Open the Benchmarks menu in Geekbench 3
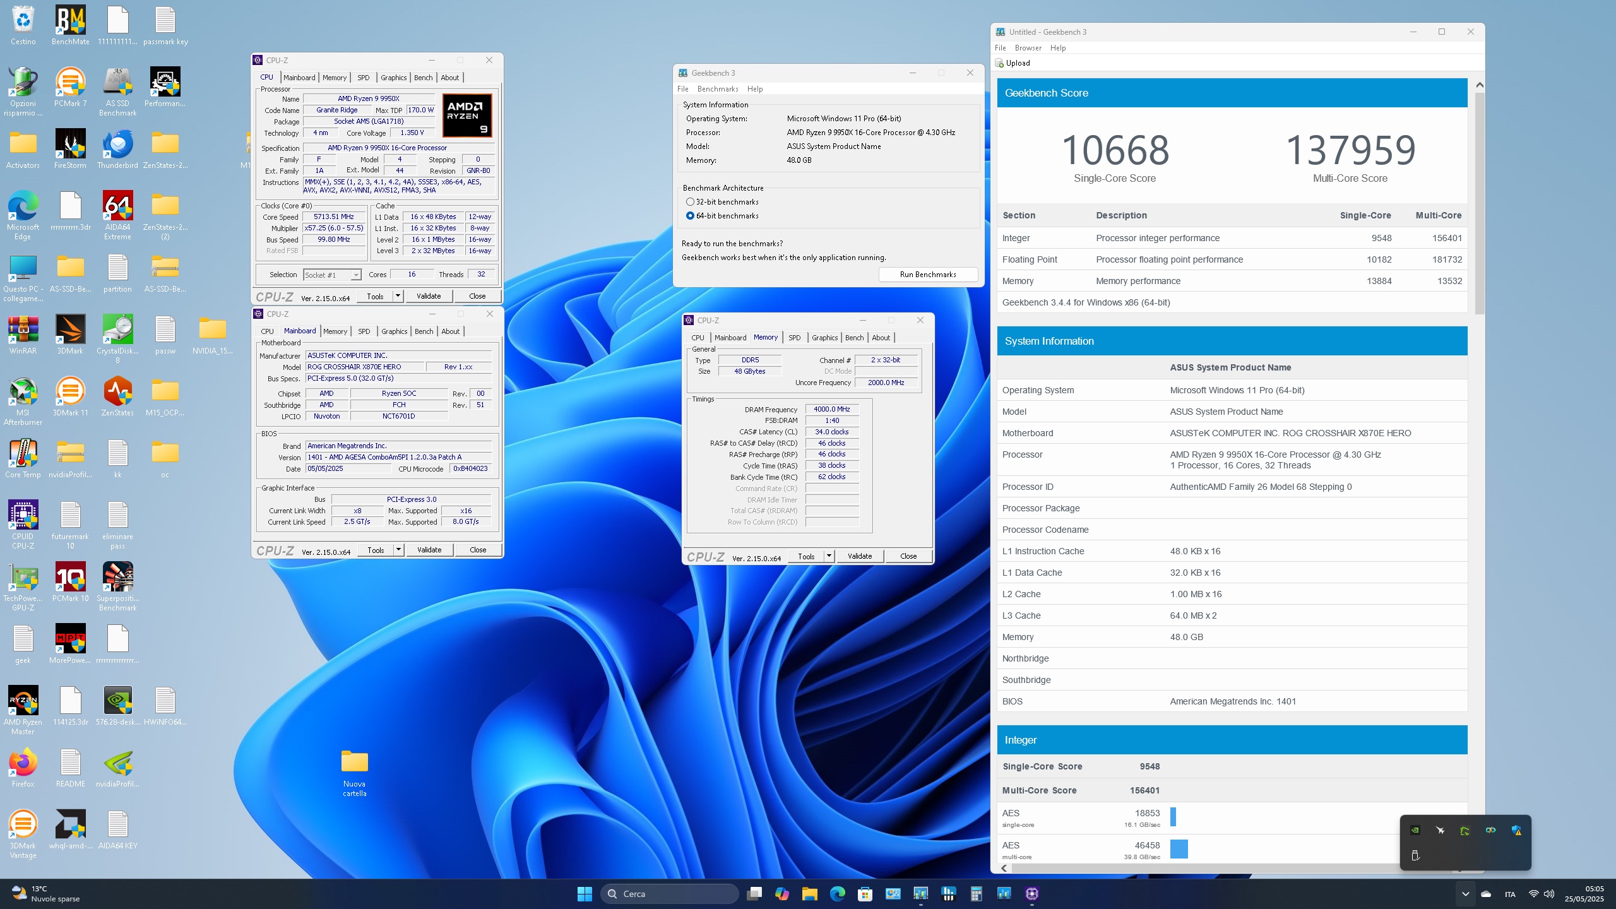This screenshot has width=1616, height=909. [718, 89]
